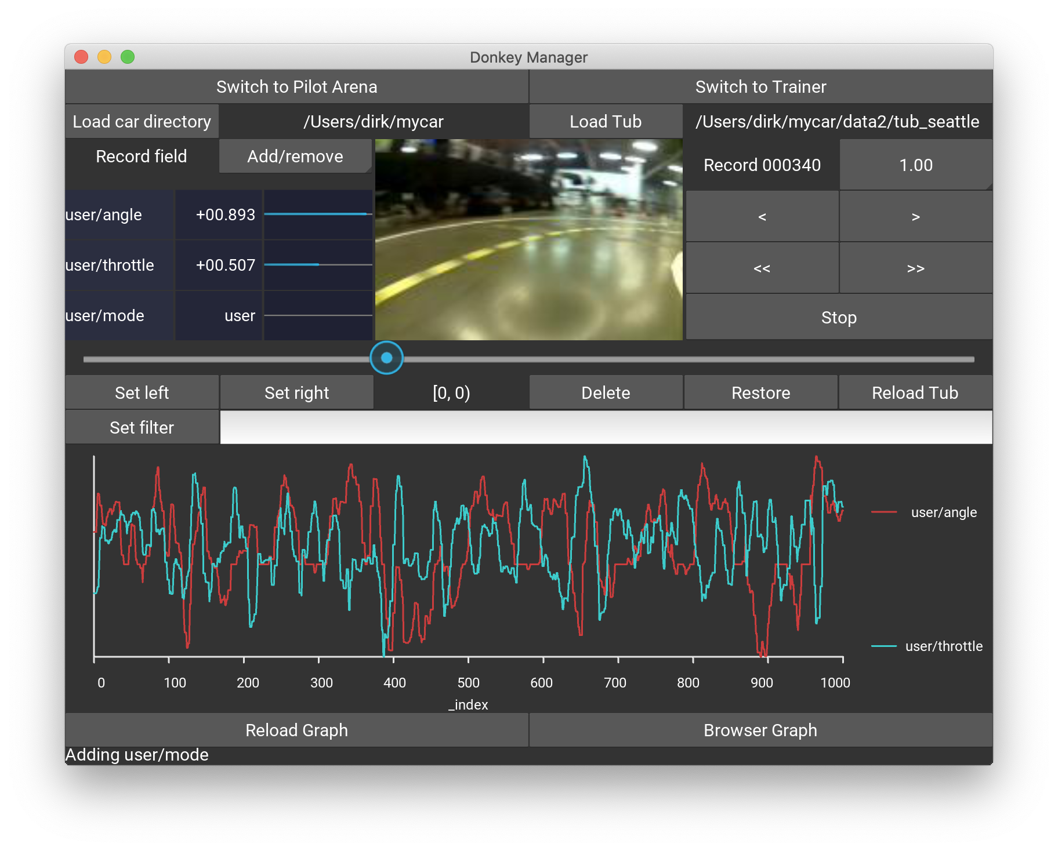The height and width of the screenshot is (851, 1058).
Task: Open Browser Graph view
Action: [x=760, y=730]
